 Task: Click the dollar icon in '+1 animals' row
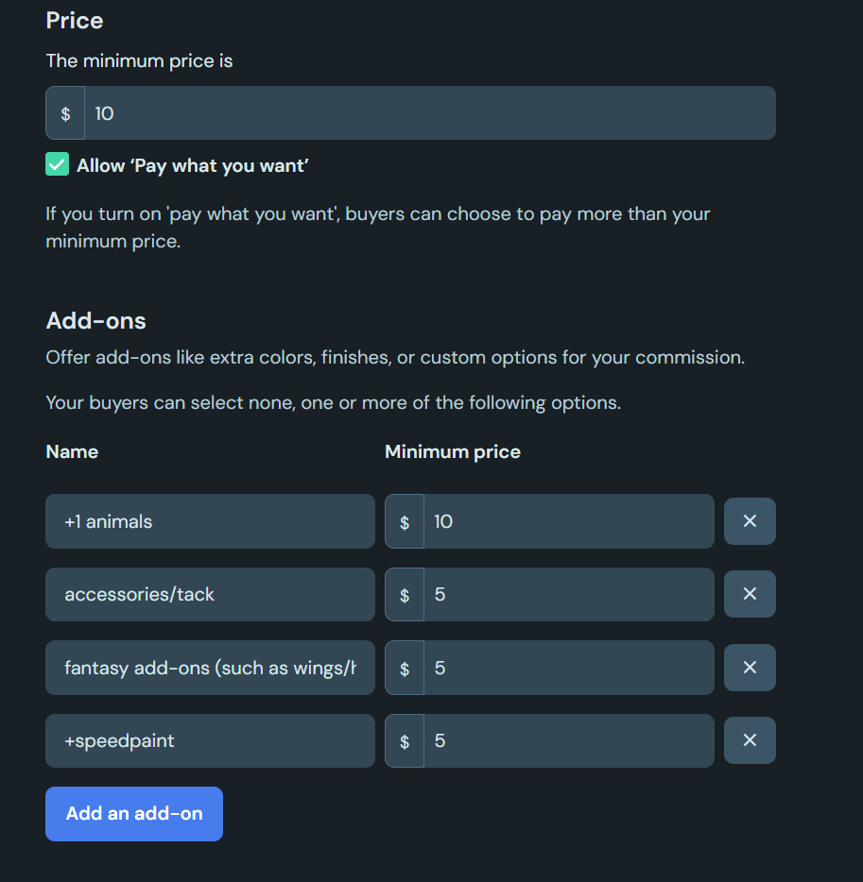click(x=405, y=521)
